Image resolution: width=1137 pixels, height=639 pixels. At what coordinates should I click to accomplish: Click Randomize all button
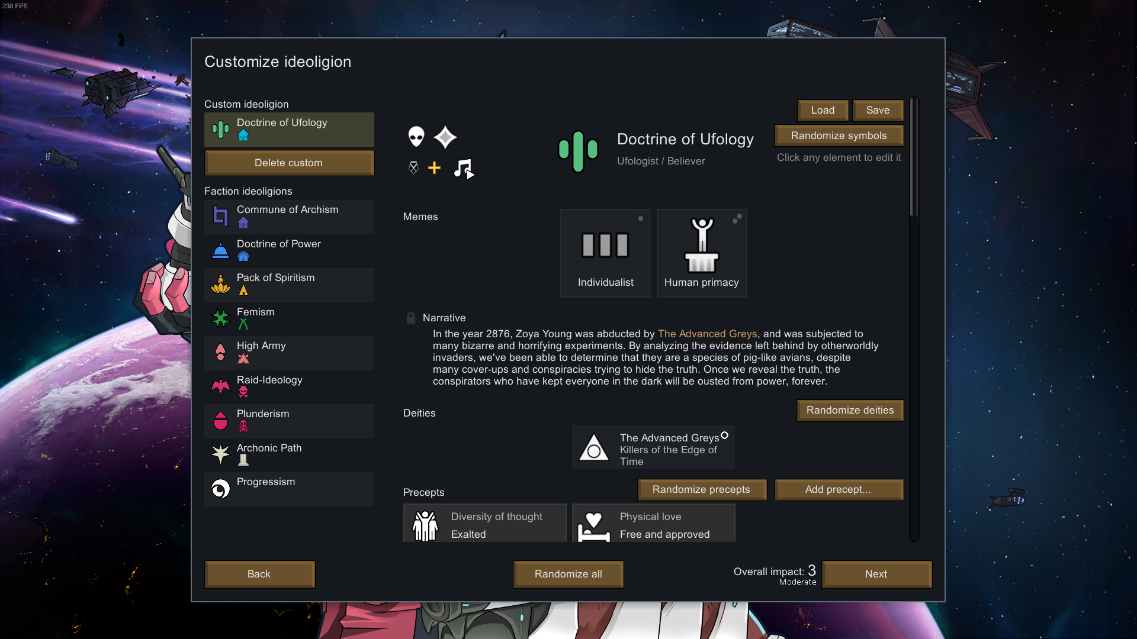pos(568,574)
